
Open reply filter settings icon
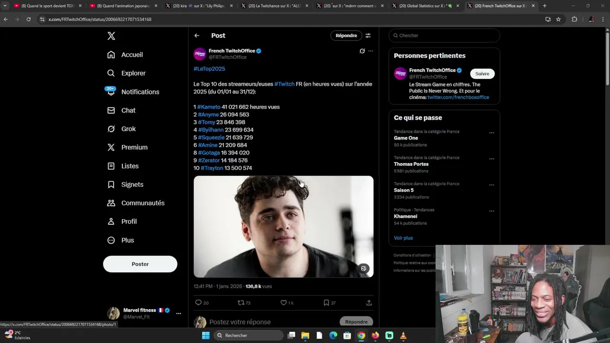(x=368, y=36)
